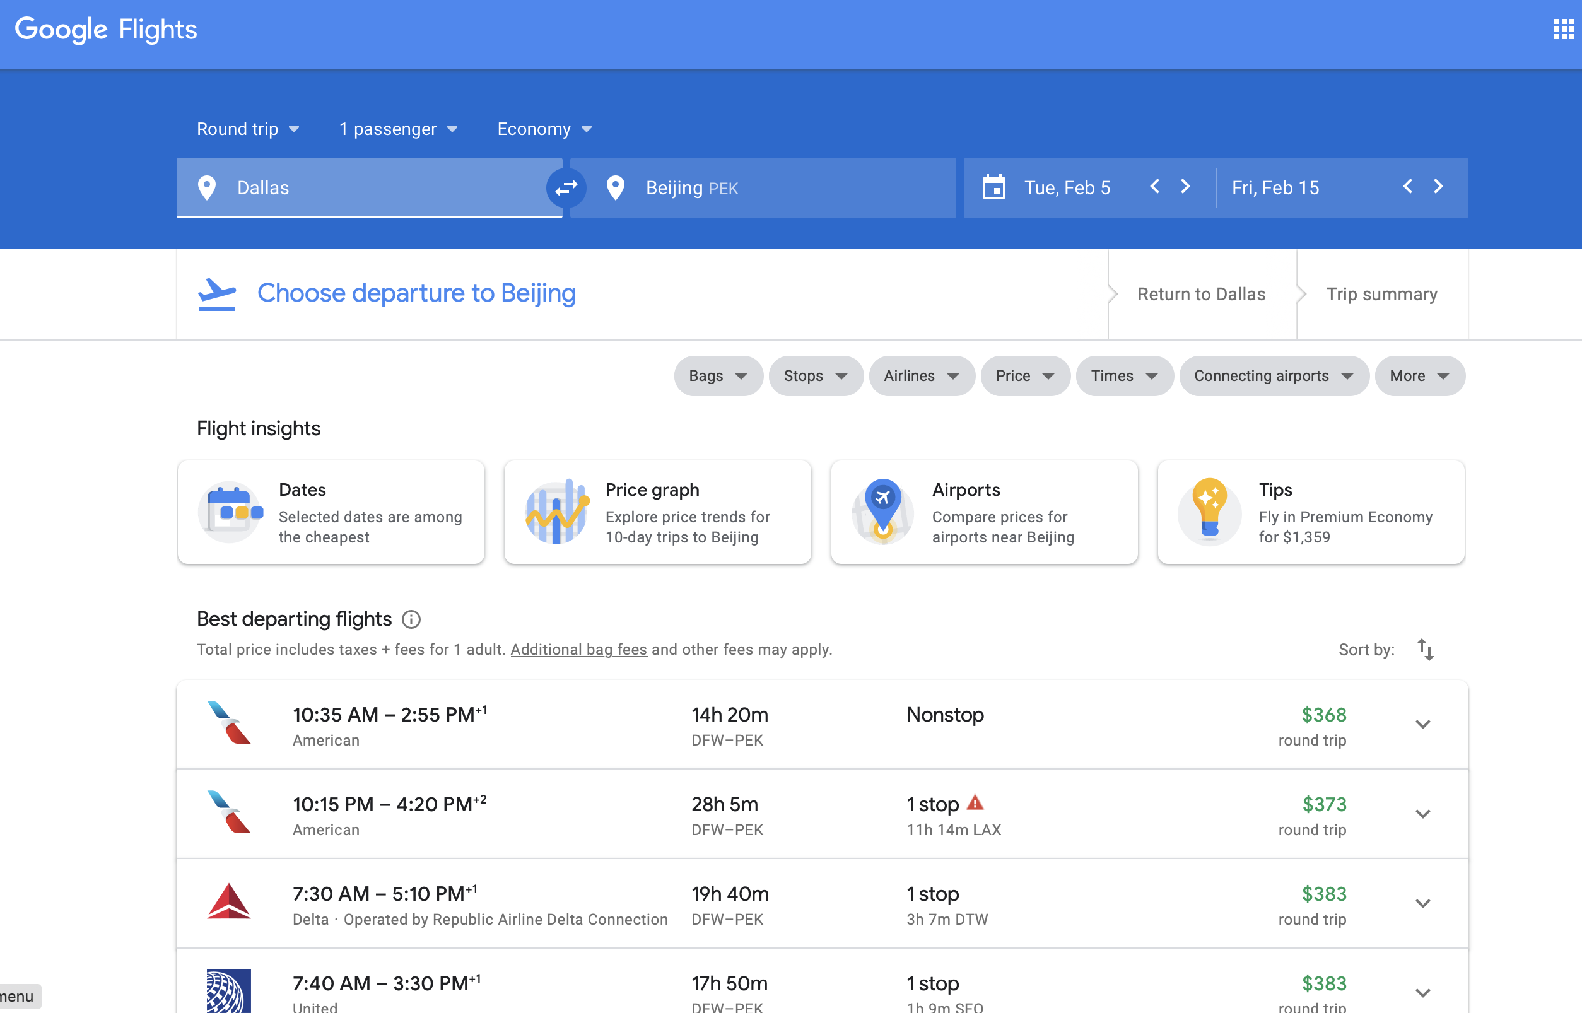The width and height of the screenshot is (1582, 1013).
Task: Click the Airports map pin icon
Action: click(x=882, y=512)
